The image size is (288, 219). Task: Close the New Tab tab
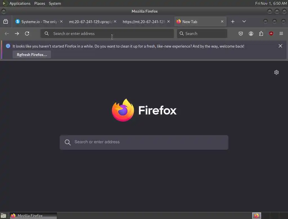(x=222, y=21)
